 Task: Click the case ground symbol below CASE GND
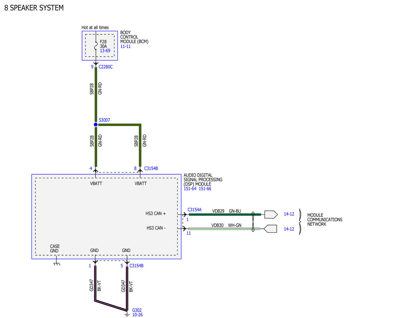[57, 263]
